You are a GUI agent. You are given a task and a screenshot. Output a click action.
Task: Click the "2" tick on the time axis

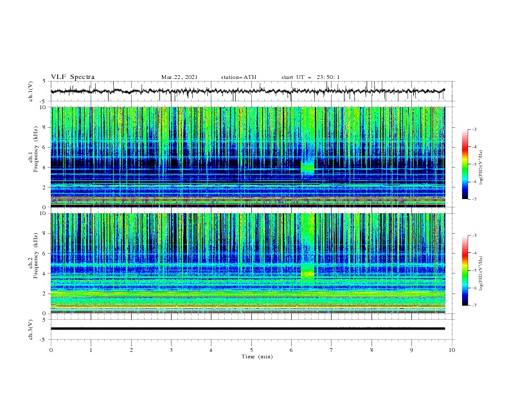(x=131, y=350)
